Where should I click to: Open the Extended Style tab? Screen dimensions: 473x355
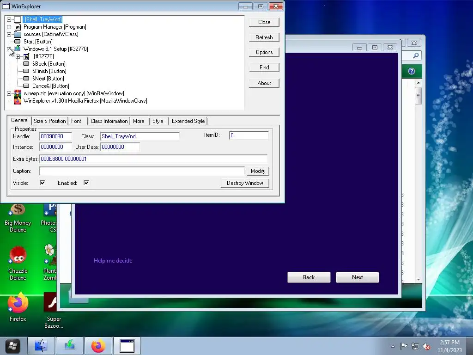pos(188,121)
